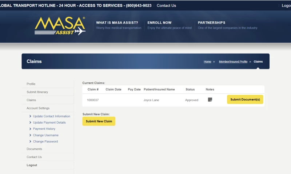The image size is (291, 174).
Task: Open the notes icon for claim 1000037
Action: (210, 100)
